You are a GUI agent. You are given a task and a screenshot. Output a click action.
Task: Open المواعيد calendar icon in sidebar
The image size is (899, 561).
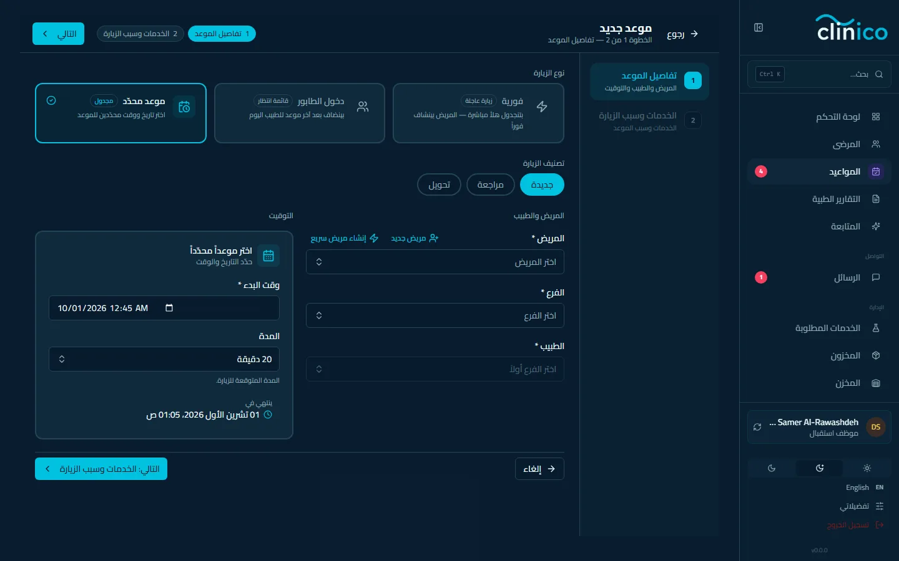[x=876, y=171]
